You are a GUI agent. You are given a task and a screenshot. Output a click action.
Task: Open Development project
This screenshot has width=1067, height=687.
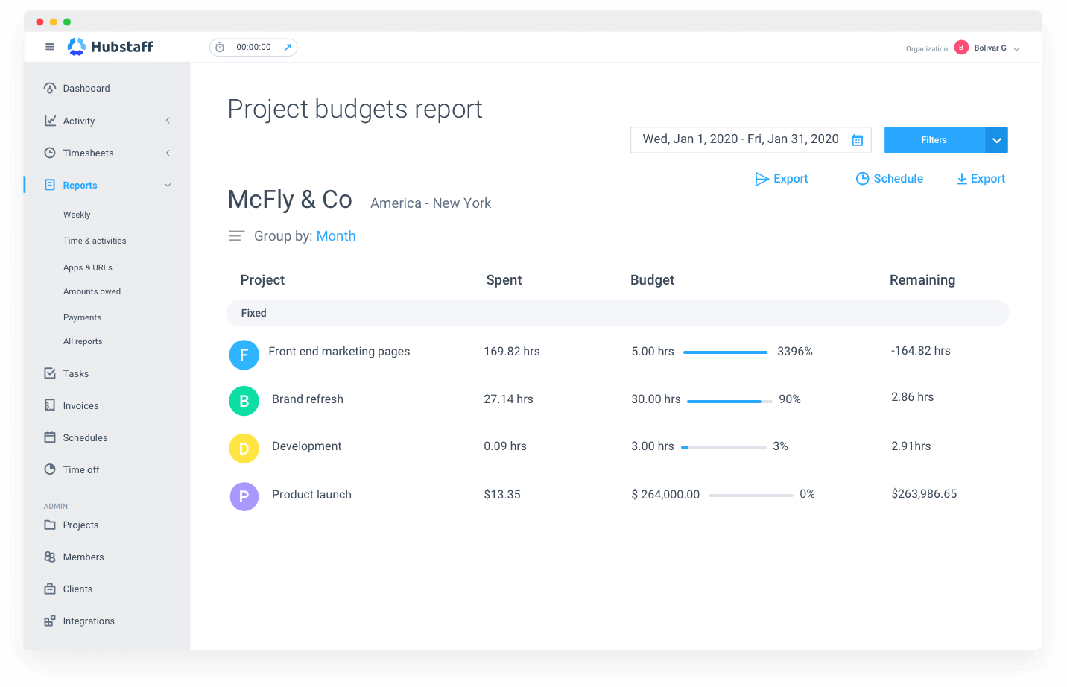pyautogui.click(x=306, y=446)
